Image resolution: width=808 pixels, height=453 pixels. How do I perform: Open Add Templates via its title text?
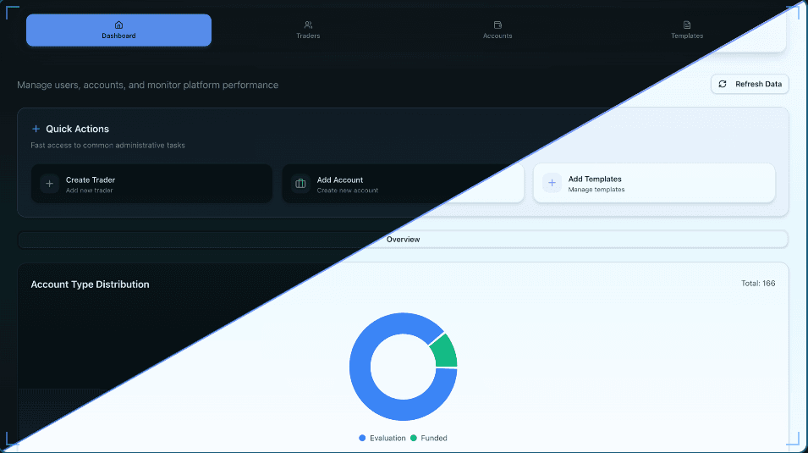pyautogui.click(x=595, y=180)
